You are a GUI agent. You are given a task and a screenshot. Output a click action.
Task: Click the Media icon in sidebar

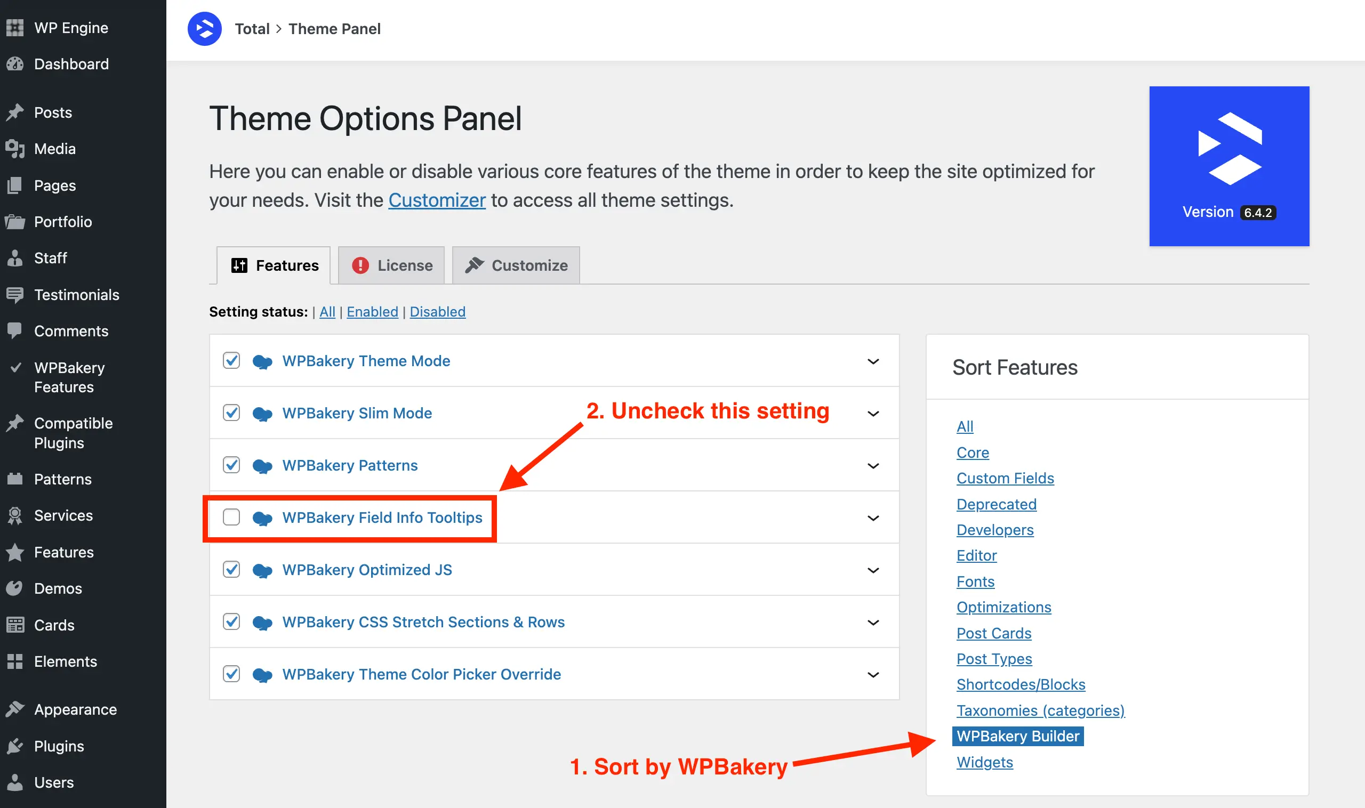point(15,149)
